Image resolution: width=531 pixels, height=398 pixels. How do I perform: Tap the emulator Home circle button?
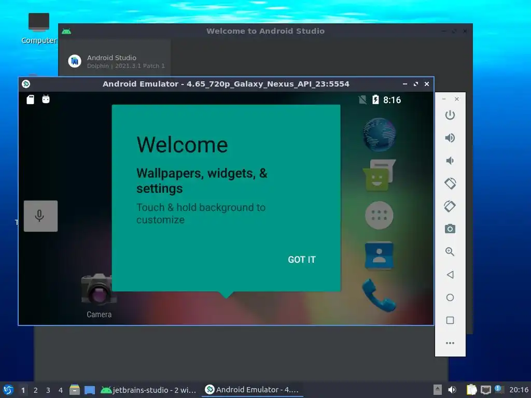(450, 297)
